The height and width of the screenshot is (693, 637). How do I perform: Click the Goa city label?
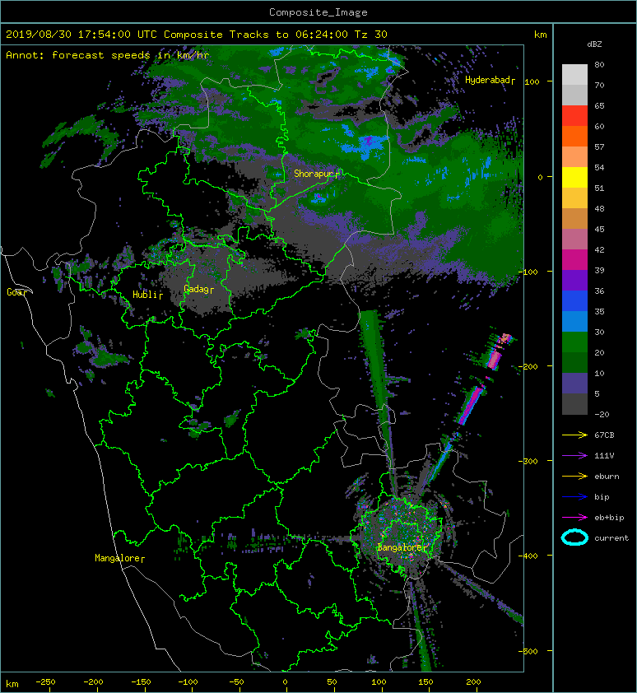(16, 292)
